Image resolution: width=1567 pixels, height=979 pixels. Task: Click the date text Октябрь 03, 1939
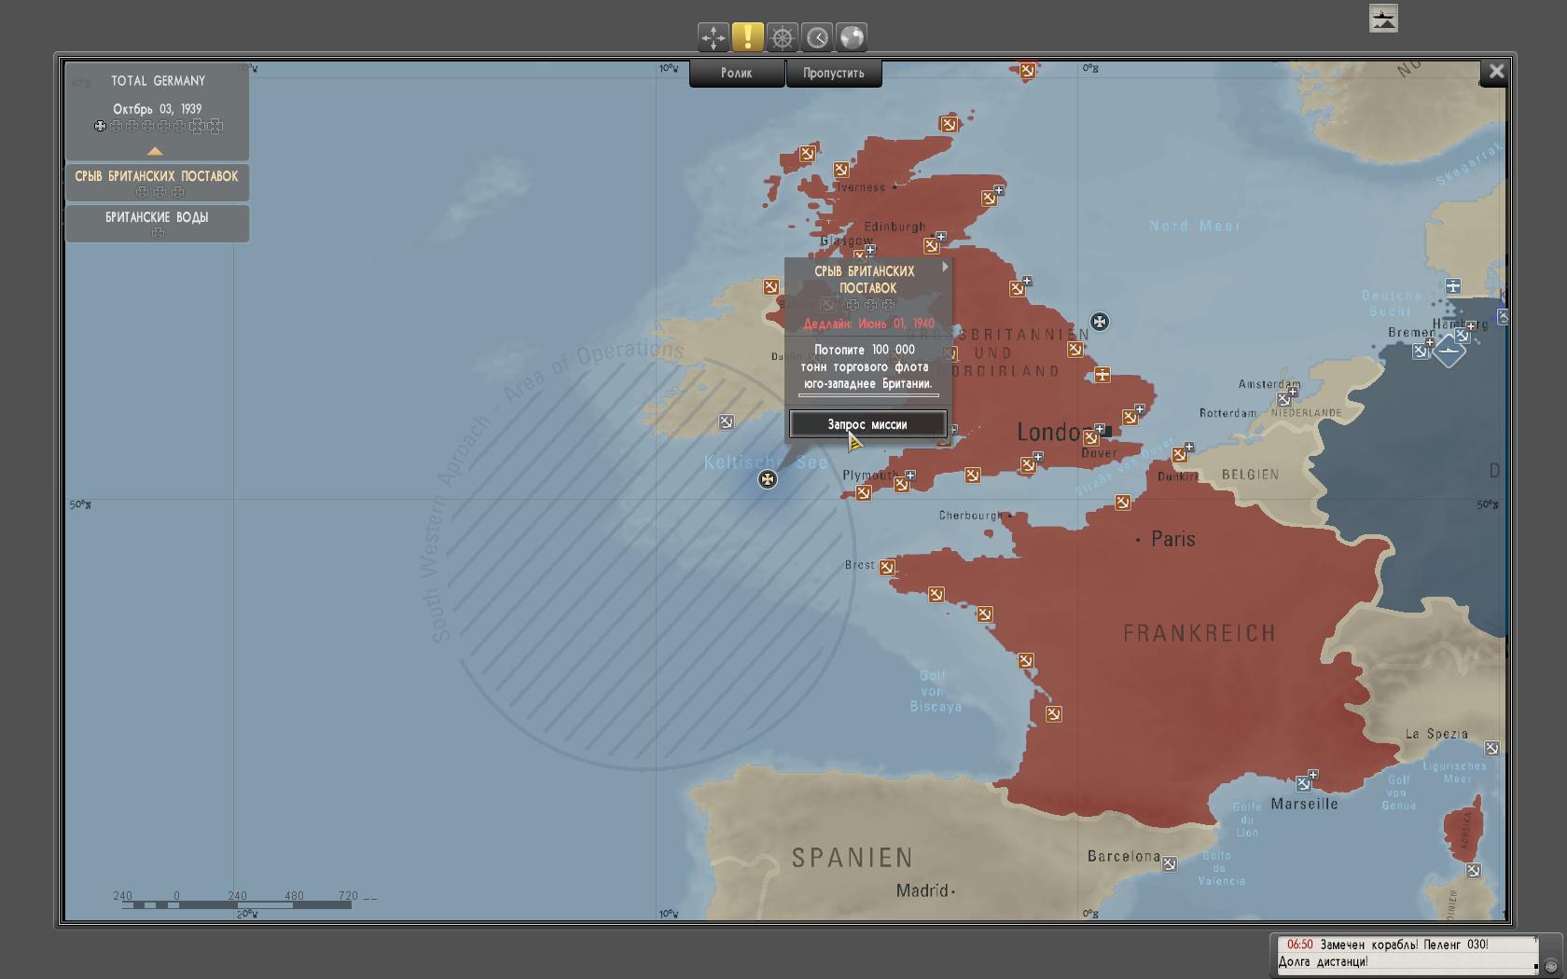tap(158, 109)
